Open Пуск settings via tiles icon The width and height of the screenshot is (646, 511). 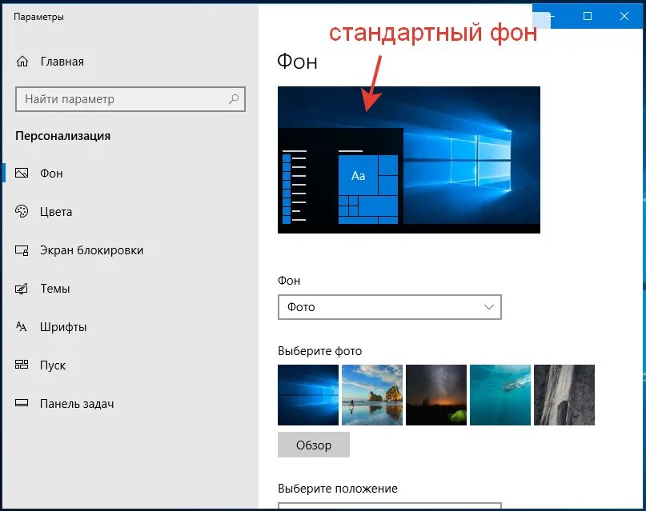point(22,365)
